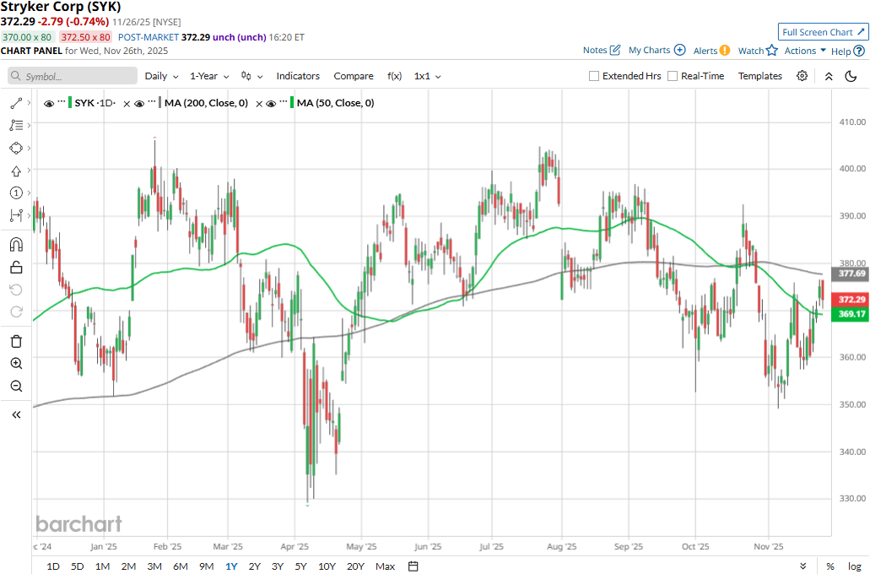Open the f(x) expressions menu
The height and width of the screenshot is (574, 870).
(395, 76)
